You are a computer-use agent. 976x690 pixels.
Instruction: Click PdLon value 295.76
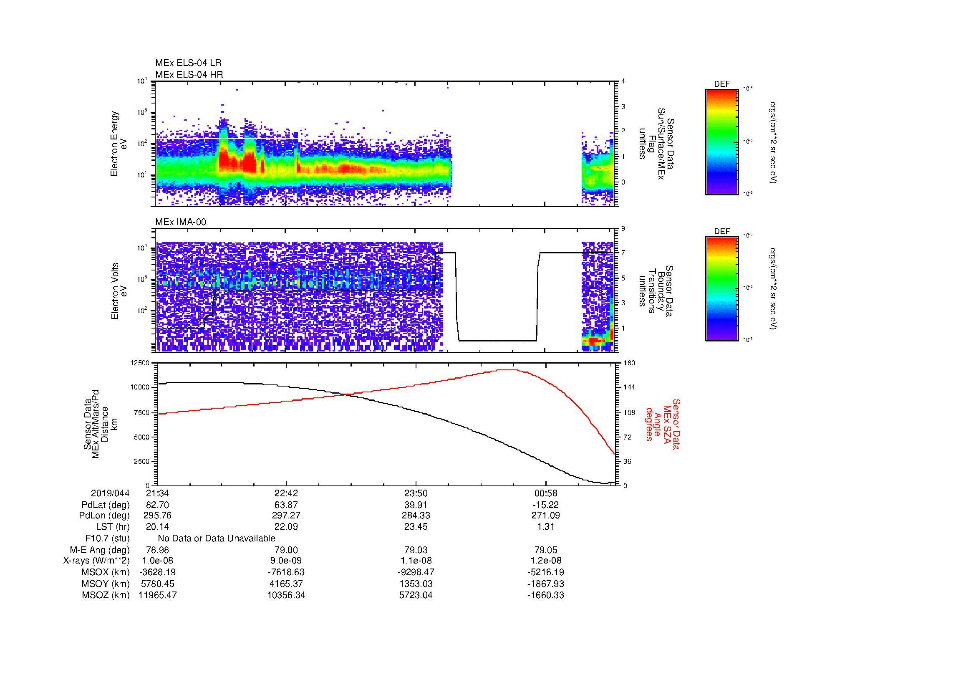157,516
